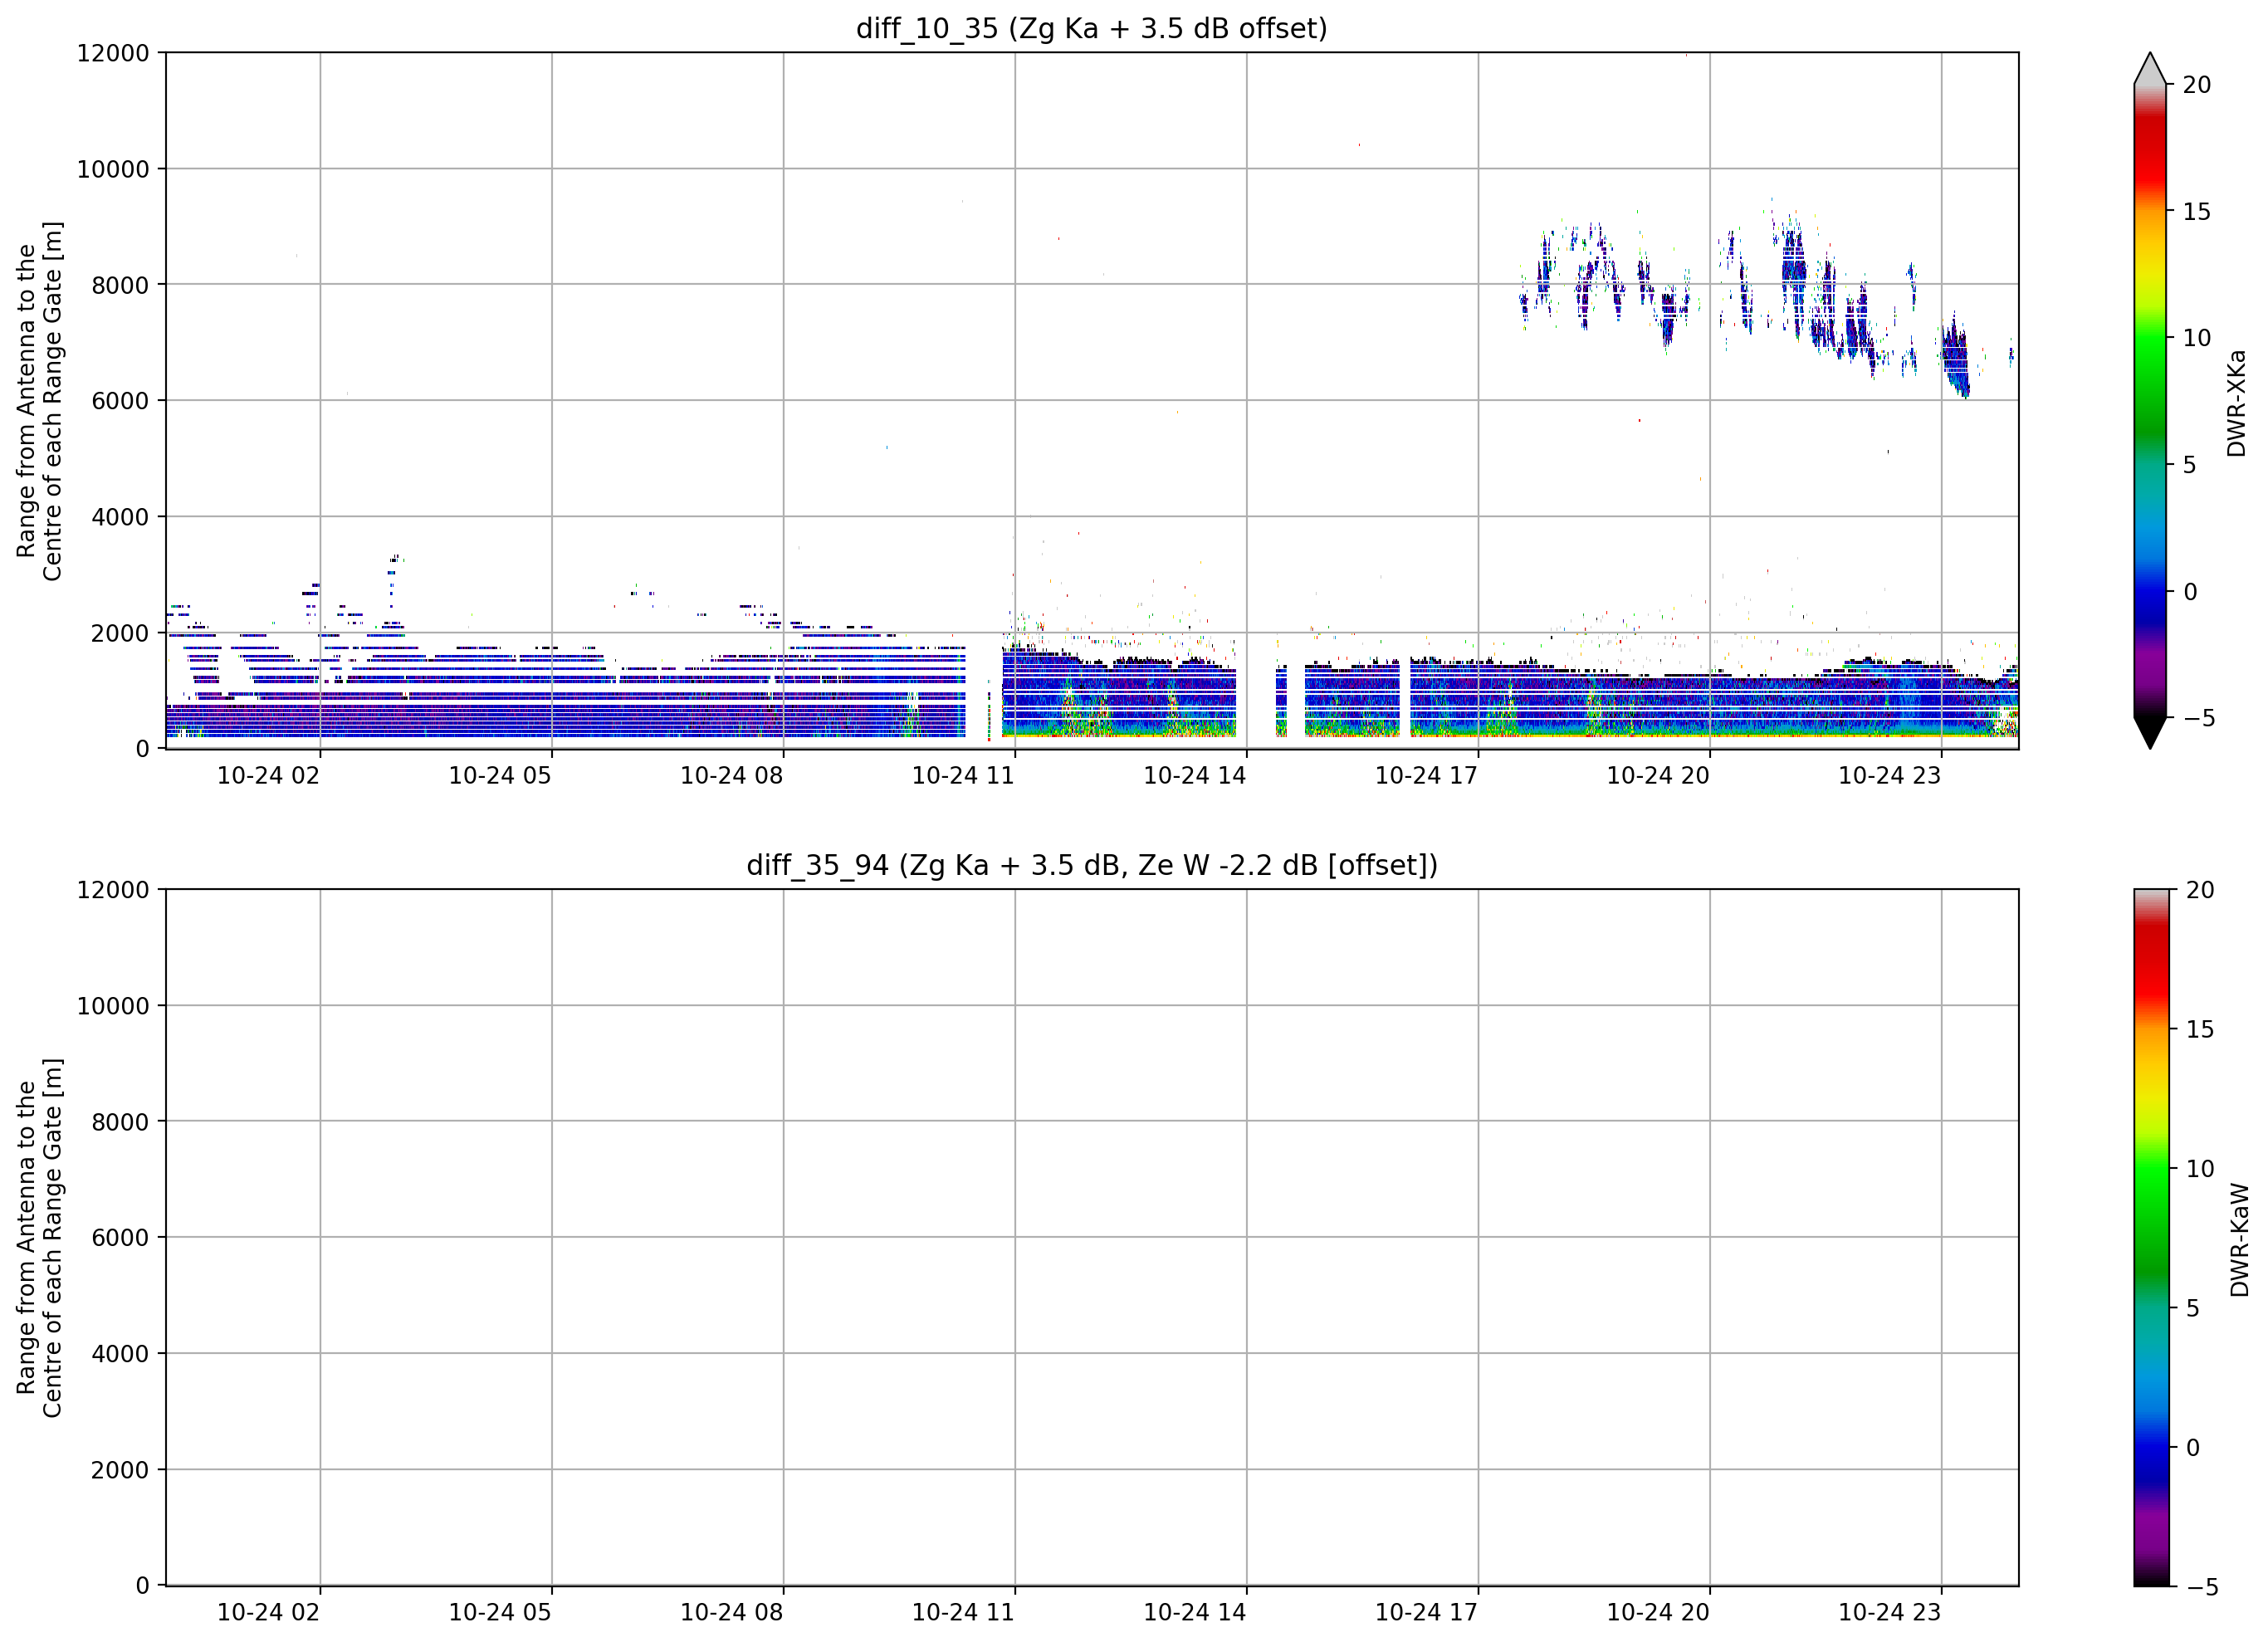Click the 15 tick on DWR-XKa colorbar
The width and height of the screenshot is (2268, 1642).
2197,211
